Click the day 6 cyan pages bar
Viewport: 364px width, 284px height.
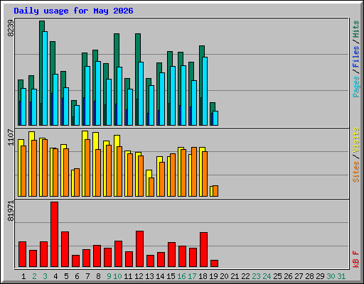click(x=77, y=115)
